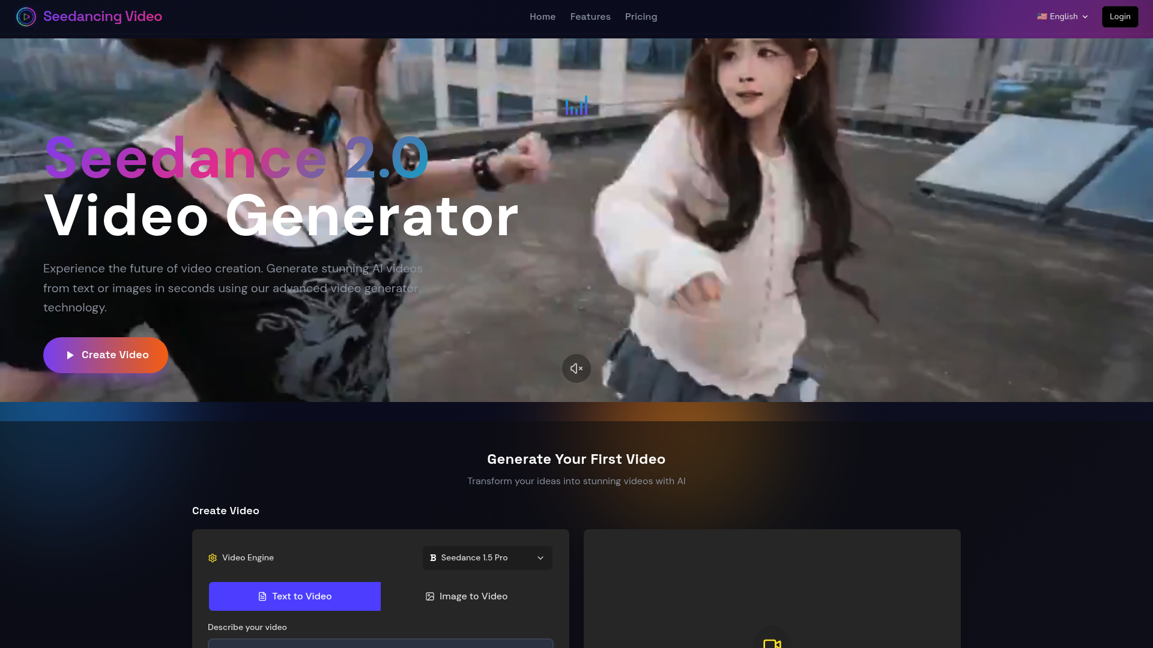Click the US flag icon beside English

tap(1043, 16)
